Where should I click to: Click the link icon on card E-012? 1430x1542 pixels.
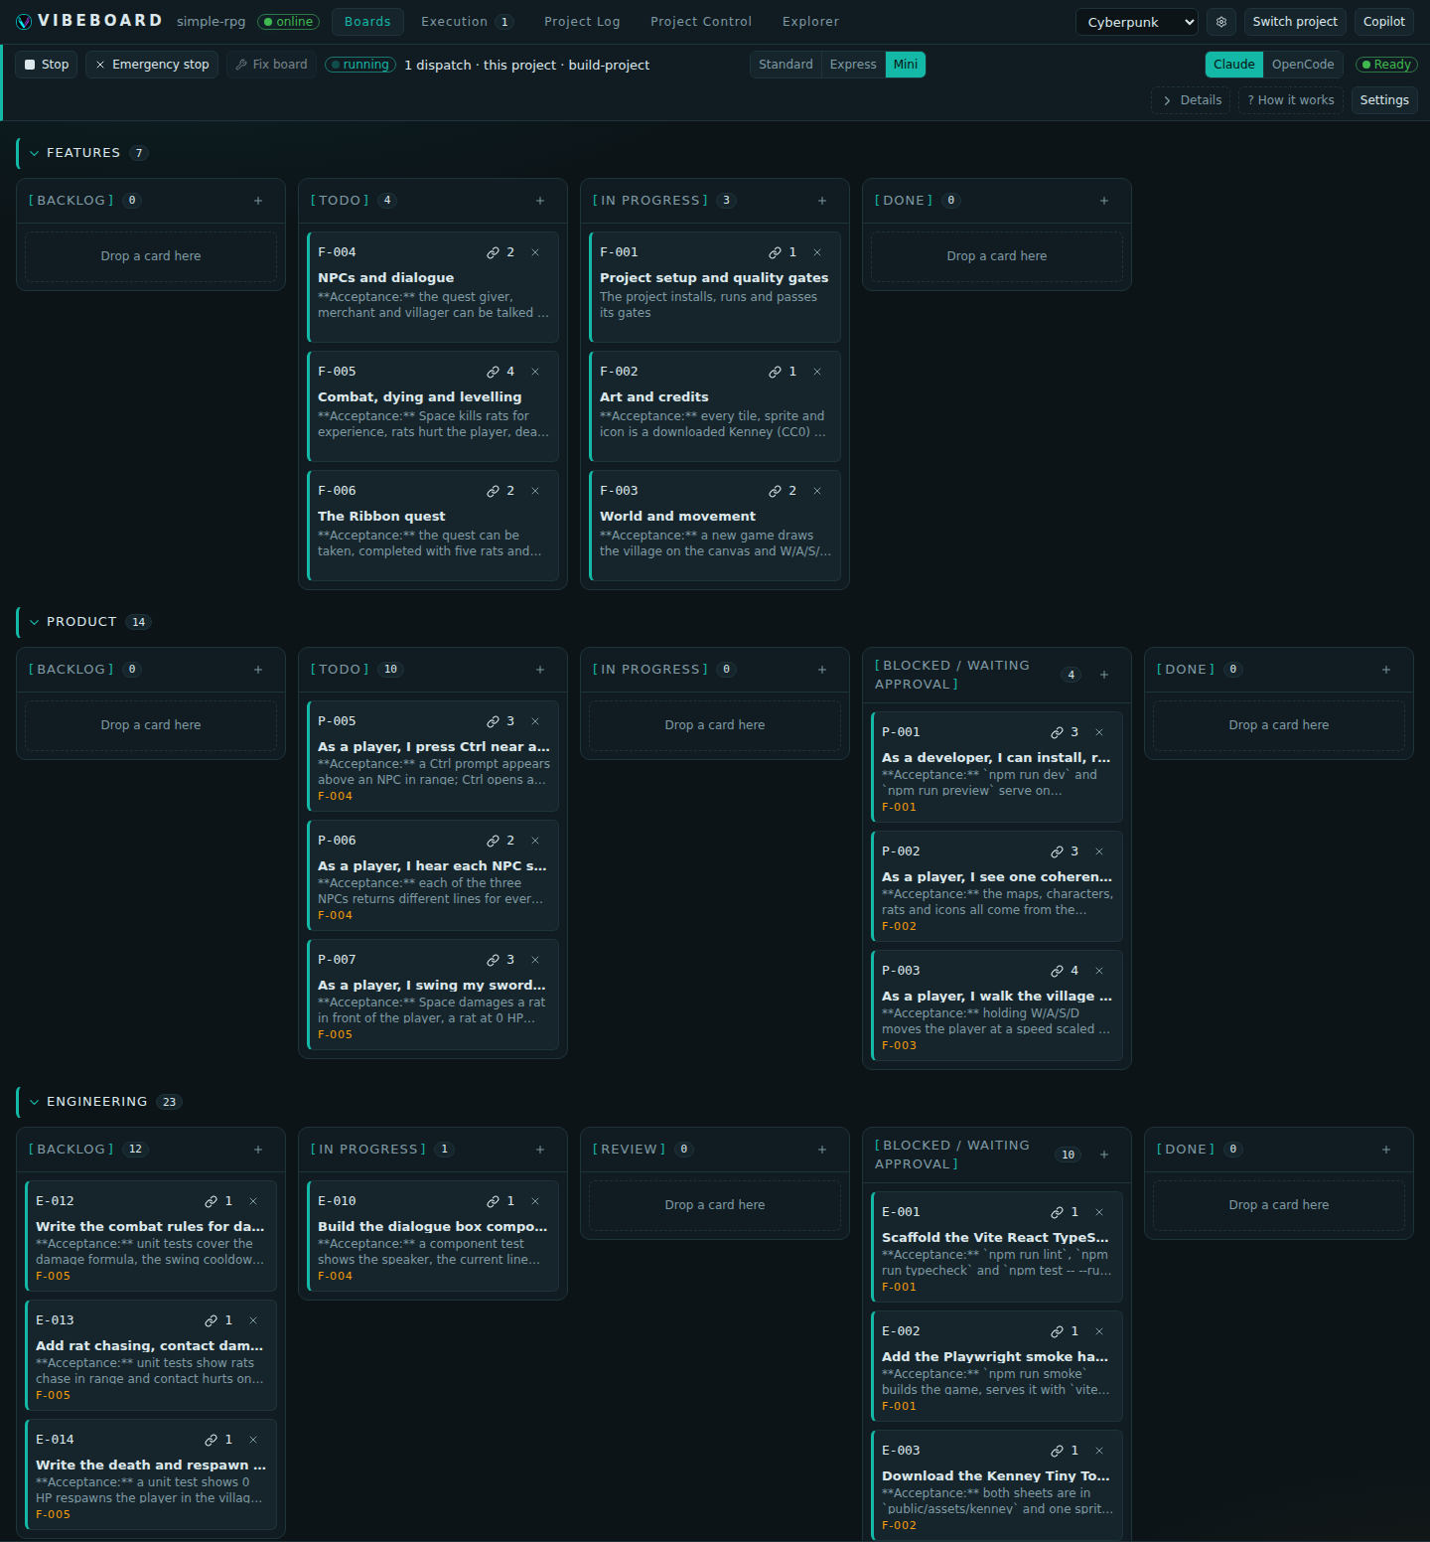coord(211,1201)
